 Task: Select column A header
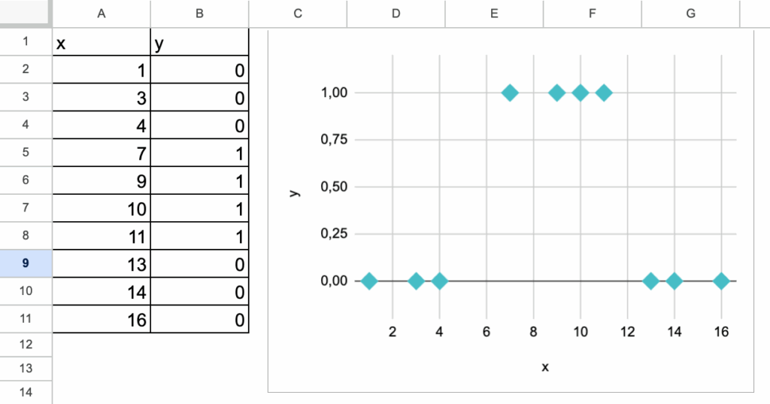102,13
